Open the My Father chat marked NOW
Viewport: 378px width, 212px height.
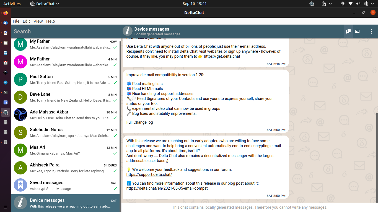pyautogui.click(x=65, y=44)
